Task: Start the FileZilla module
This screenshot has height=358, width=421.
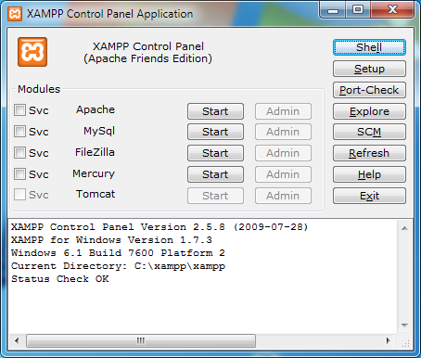Action: 215,153
